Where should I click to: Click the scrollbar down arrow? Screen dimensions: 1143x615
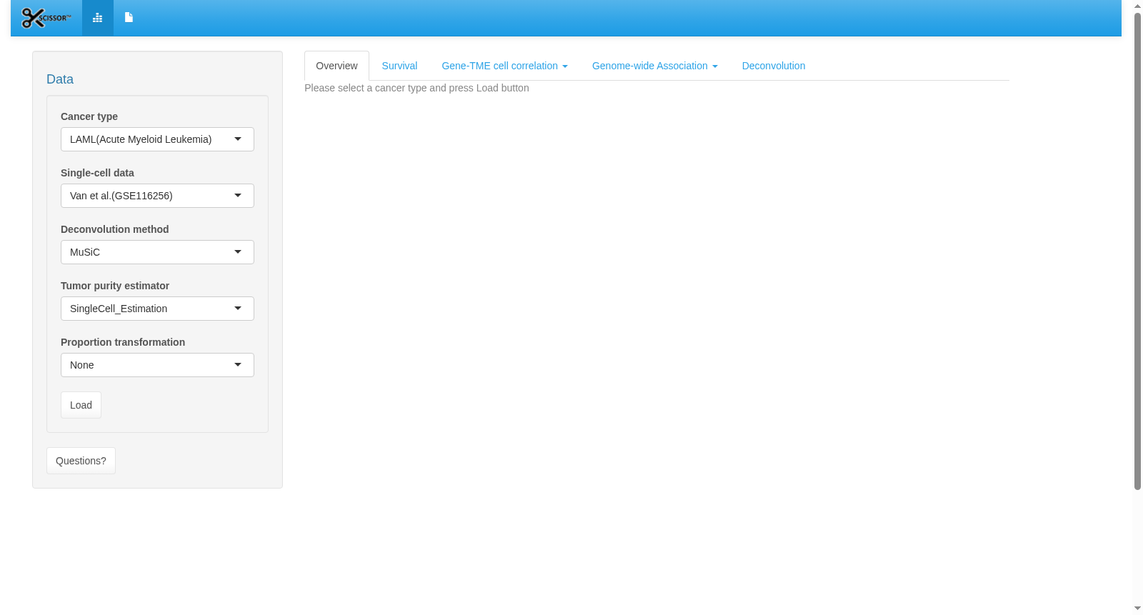(1137, 609)
